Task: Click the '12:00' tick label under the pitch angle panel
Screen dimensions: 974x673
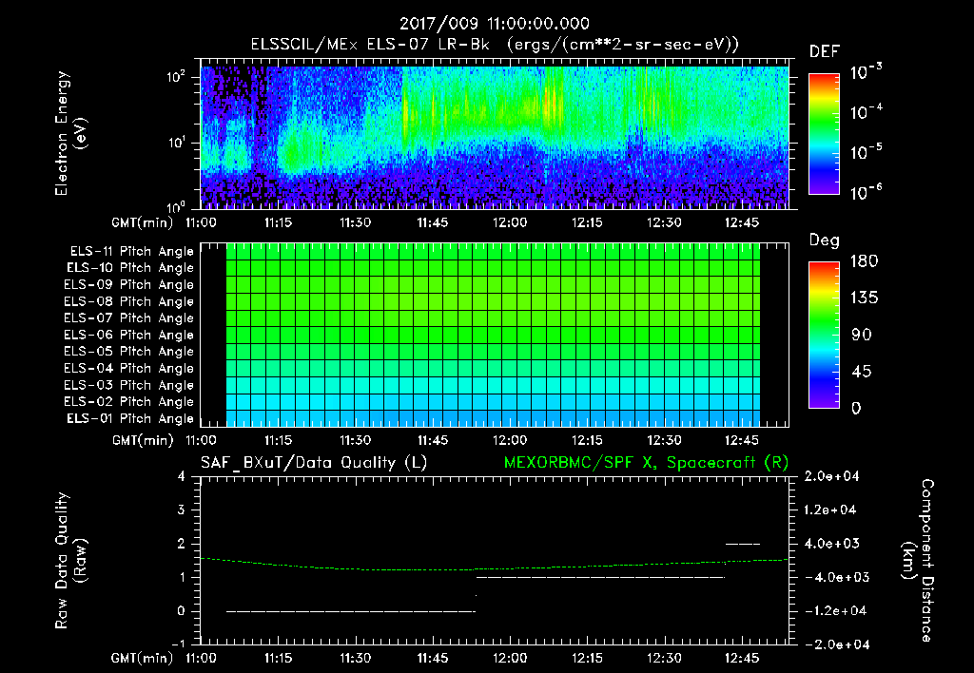Action: (510, 441)
